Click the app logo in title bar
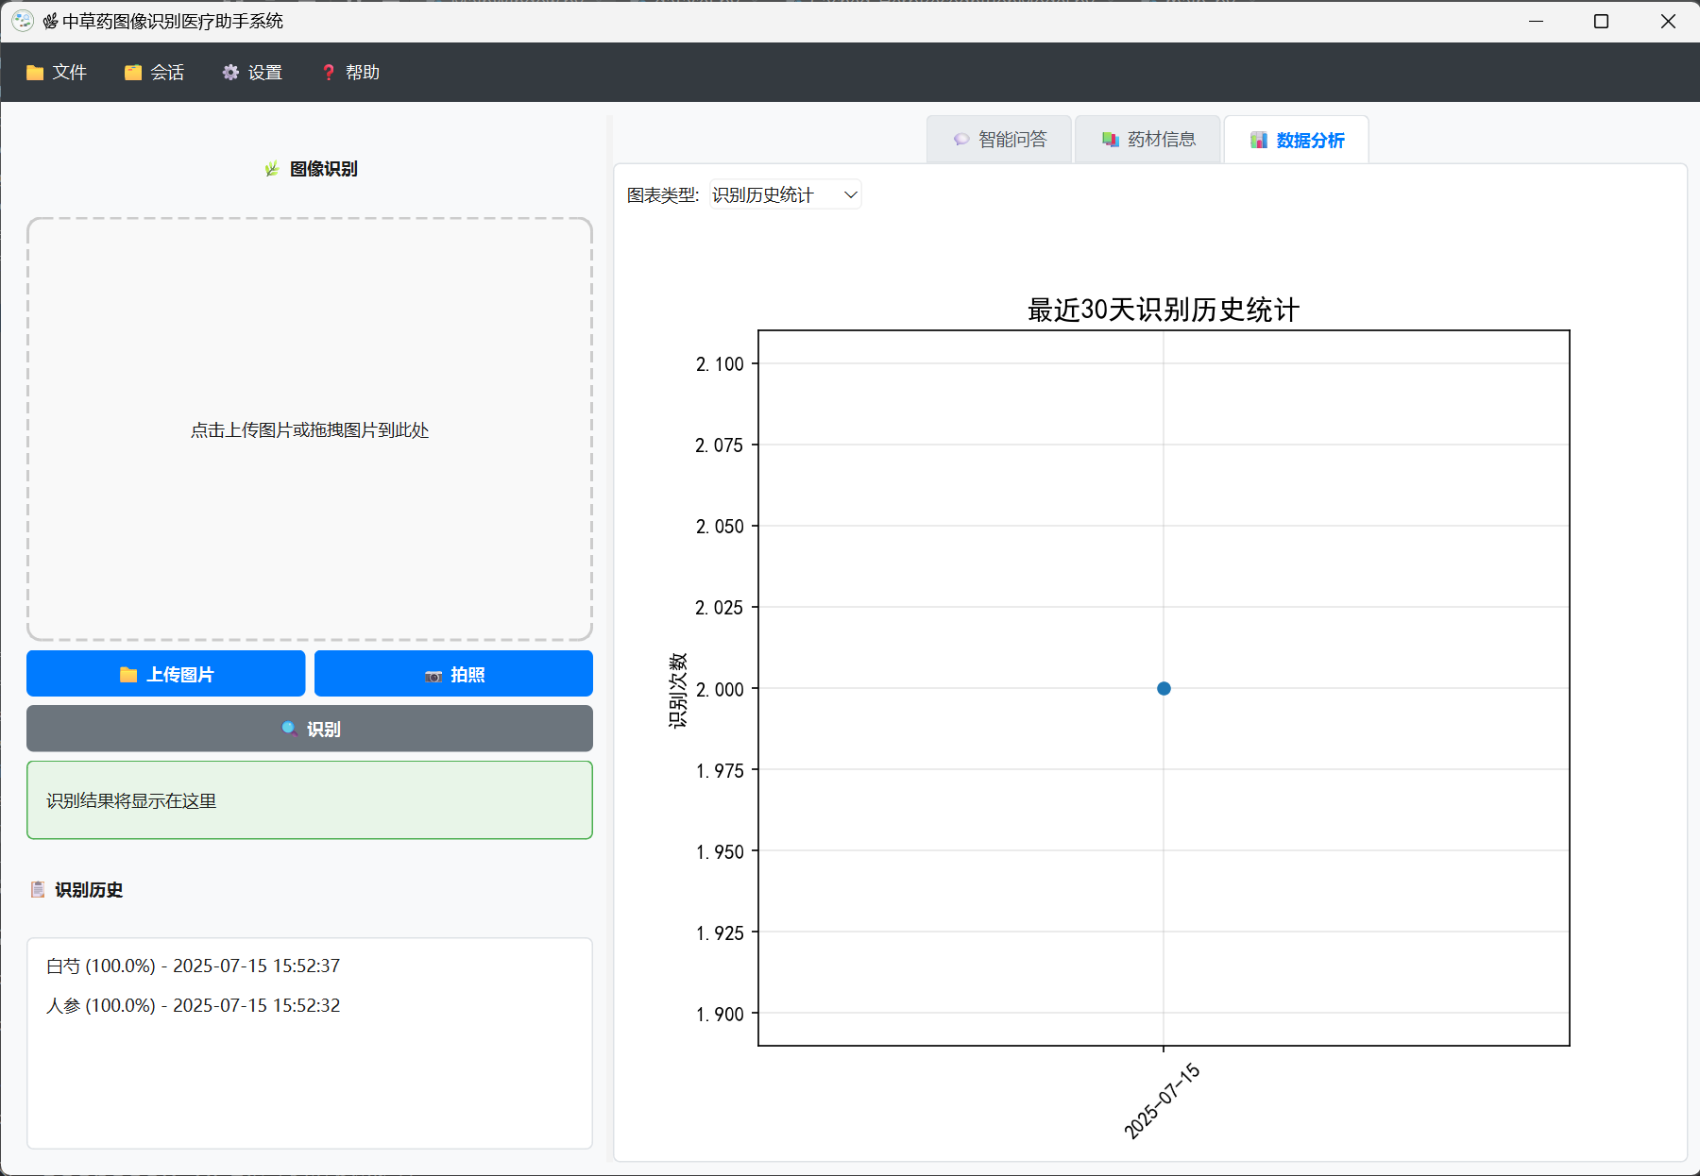The image size is (1700, 1176). (x=23, y=21)
